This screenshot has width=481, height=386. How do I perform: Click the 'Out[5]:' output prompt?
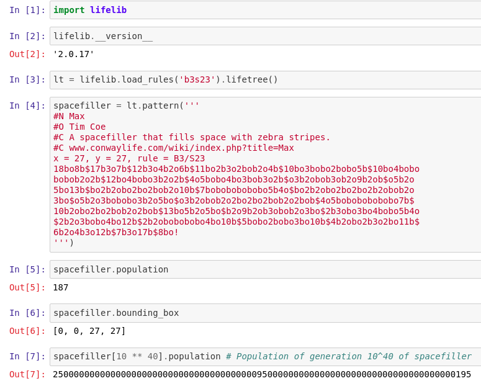[27, 287]
